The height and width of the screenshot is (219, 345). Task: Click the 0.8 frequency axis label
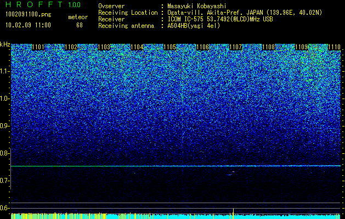(5, 153)
